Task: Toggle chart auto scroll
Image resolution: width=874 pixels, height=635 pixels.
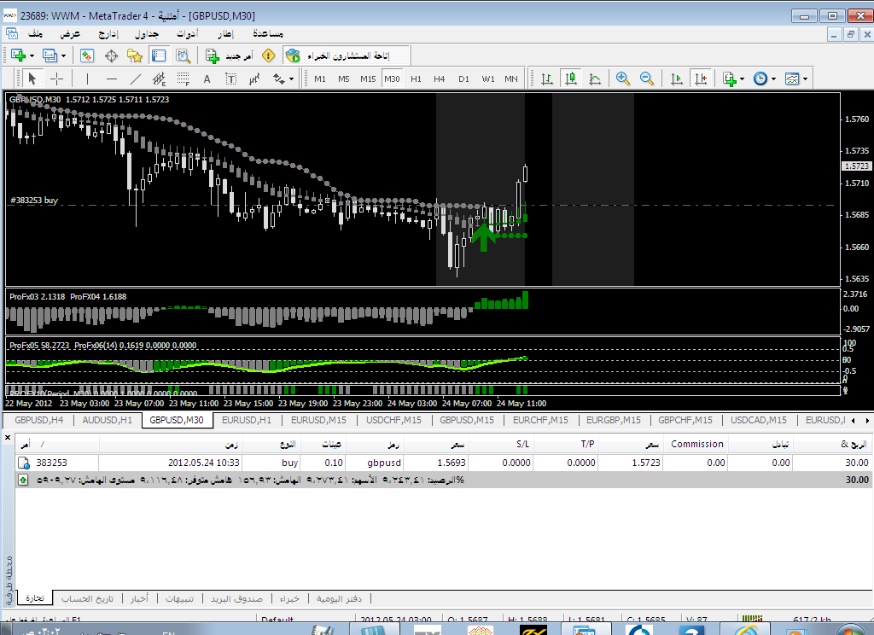Action: coord(677,79)
